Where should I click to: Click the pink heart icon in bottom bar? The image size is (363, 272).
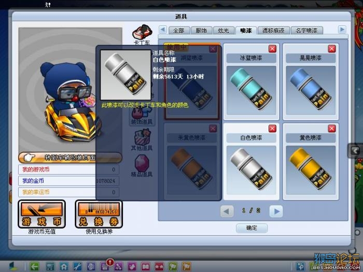click(132, 266)
